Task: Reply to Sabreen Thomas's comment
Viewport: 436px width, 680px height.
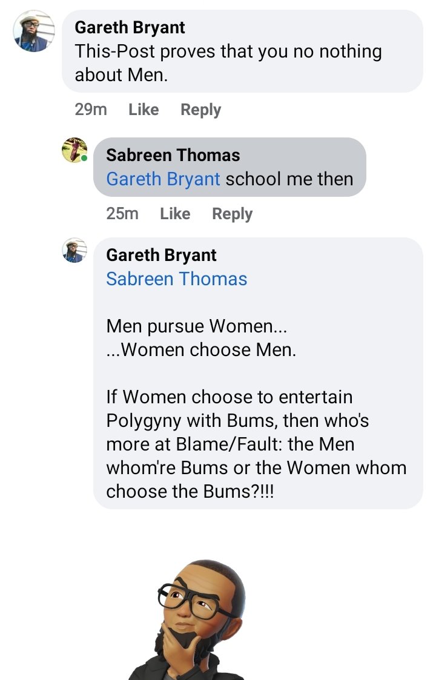Action: coord(232,214)
